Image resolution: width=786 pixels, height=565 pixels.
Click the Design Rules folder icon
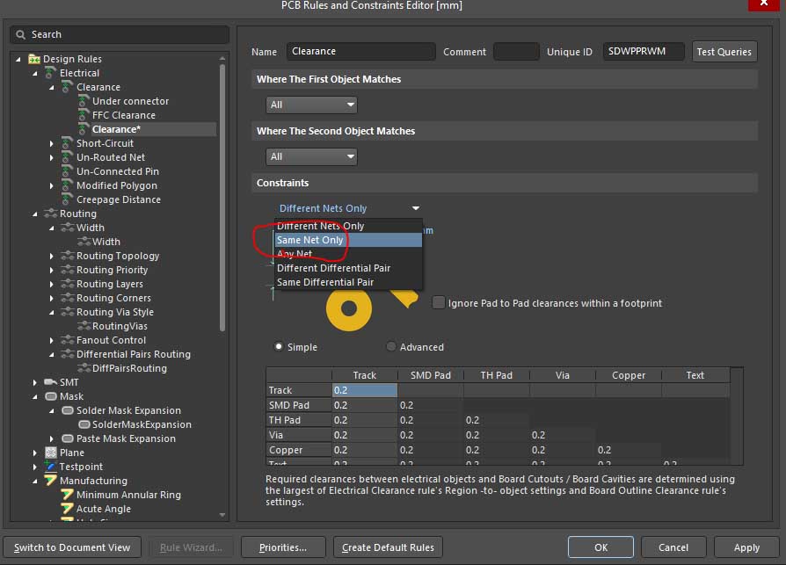coord(34,59)
